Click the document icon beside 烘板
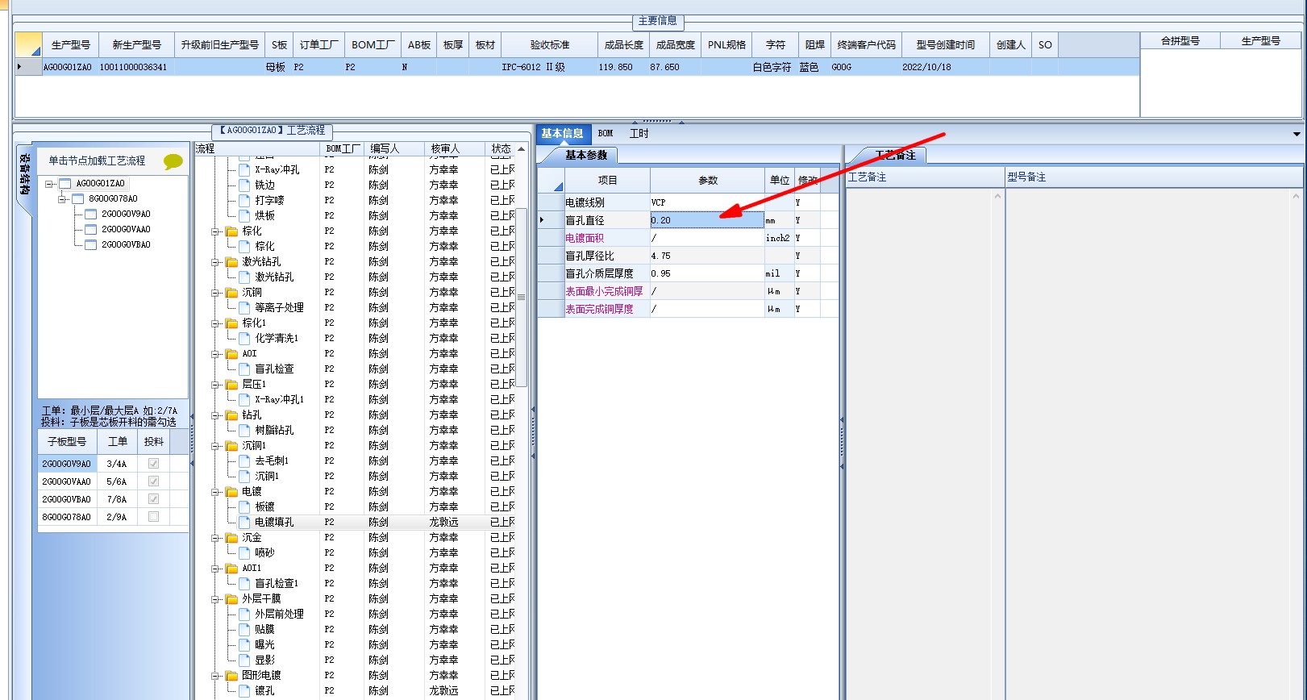The height and width of the screenshot is (700, 1307). coord(244,215)
